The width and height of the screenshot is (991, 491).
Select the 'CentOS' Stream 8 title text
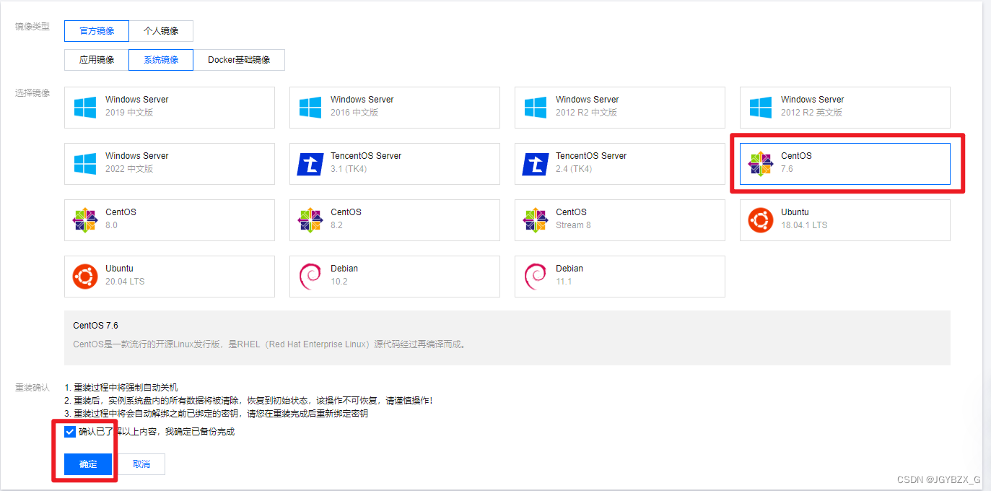[571, 212]
